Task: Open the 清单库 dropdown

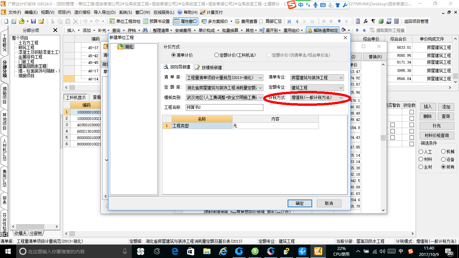Action: 224,78
